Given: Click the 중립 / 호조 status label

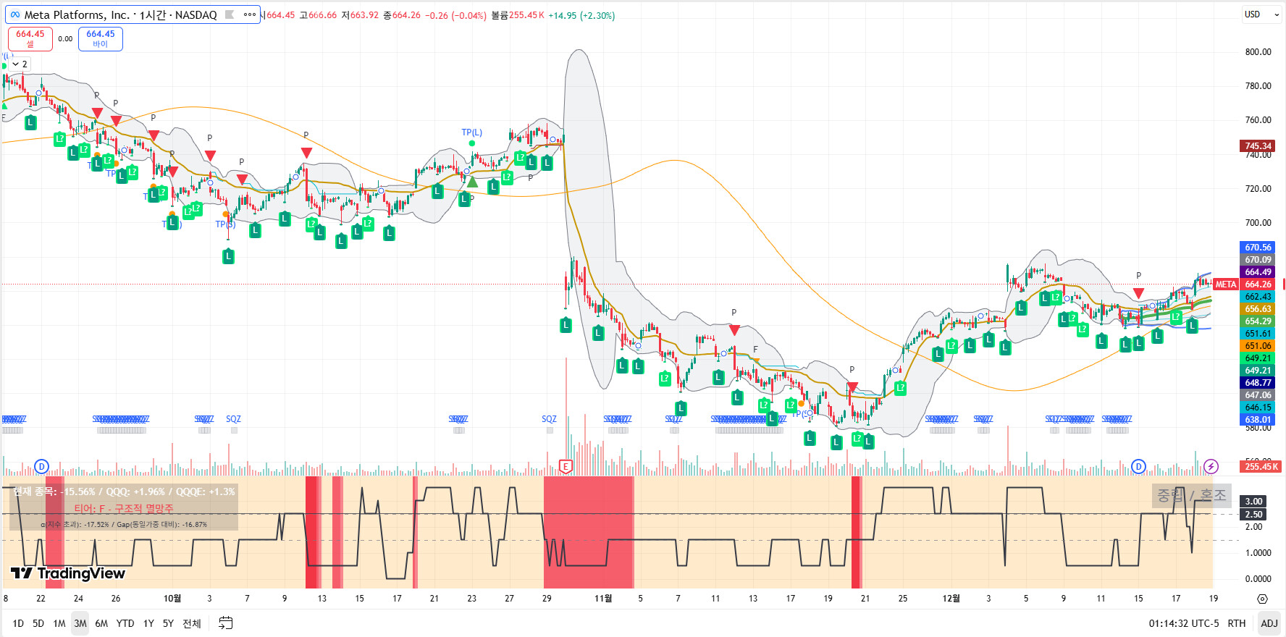Looking at the screenshot, I should (1192, 495).
